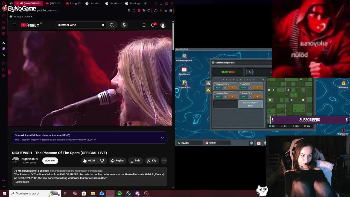Open YouTube notifications bell
350x197 pixels.
(x=153, y=25)
